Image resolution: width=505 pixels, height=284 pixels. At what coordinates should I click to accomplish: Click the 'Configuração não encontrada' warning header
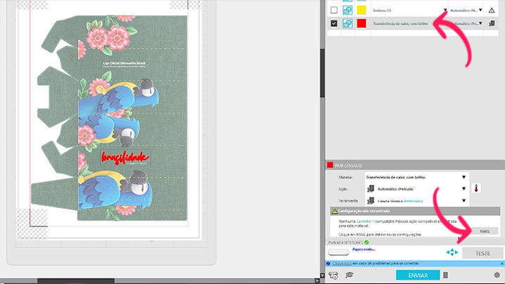[415, 211]
